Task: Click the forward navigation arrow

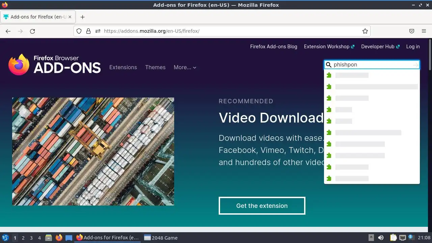Action: (20, 31)
